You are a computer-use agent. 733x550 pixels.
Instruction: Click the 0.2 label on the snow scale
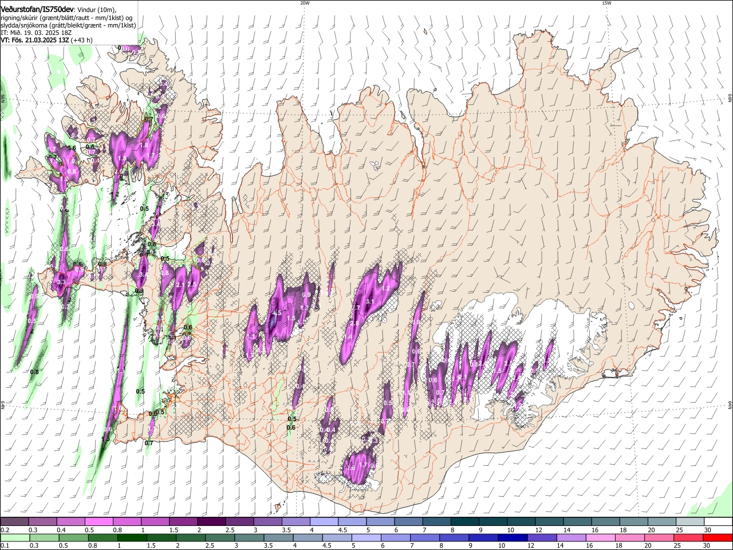point(5,530)
